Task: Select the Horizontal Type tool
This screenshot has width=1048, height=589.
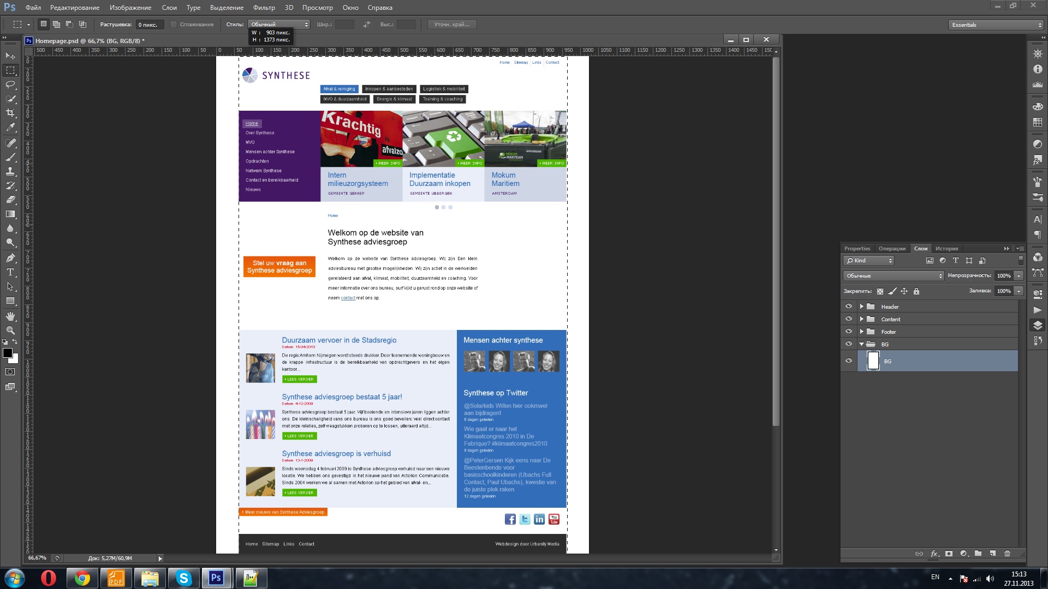Action: (10, 272)
